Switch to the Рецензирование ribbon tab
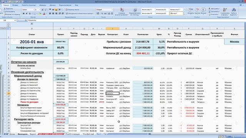This screenshot has width=246, height=138. (65, 5)
